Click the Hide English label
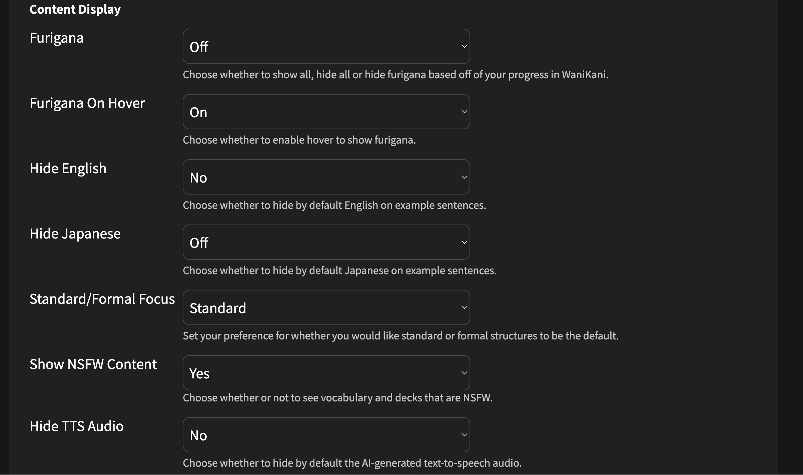 point(68,169)
